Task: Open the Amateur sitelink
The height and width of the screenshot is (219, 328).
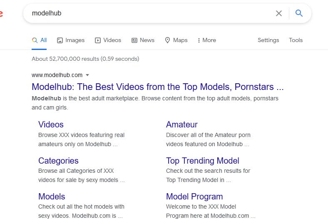Action: click(182, 124)
